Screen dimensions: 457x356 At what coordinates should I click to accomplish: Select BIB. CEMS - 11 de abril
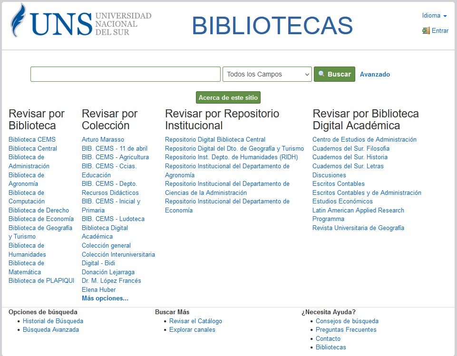[x=115, y=149]
